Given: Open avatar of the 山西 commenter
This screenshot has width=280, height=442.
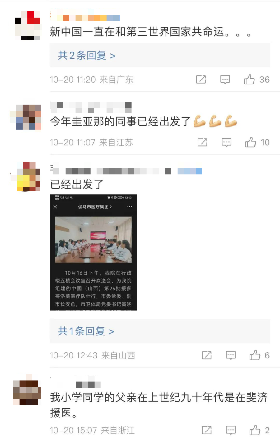Looking at the screenshot, I should tap(28, 176).
